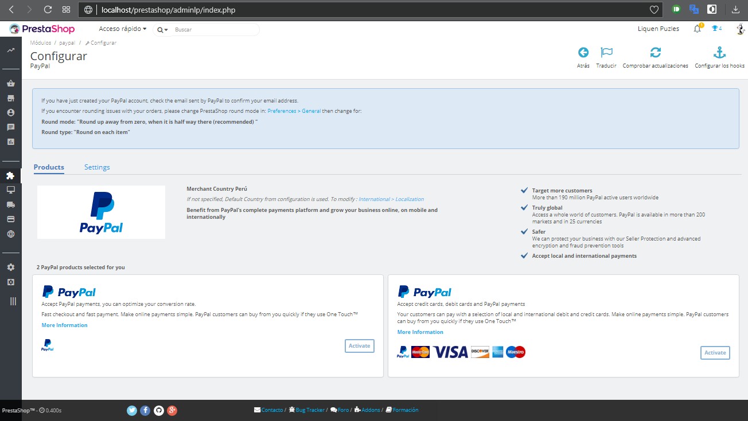Click the GitHub icon in footer

coord(159,410)
